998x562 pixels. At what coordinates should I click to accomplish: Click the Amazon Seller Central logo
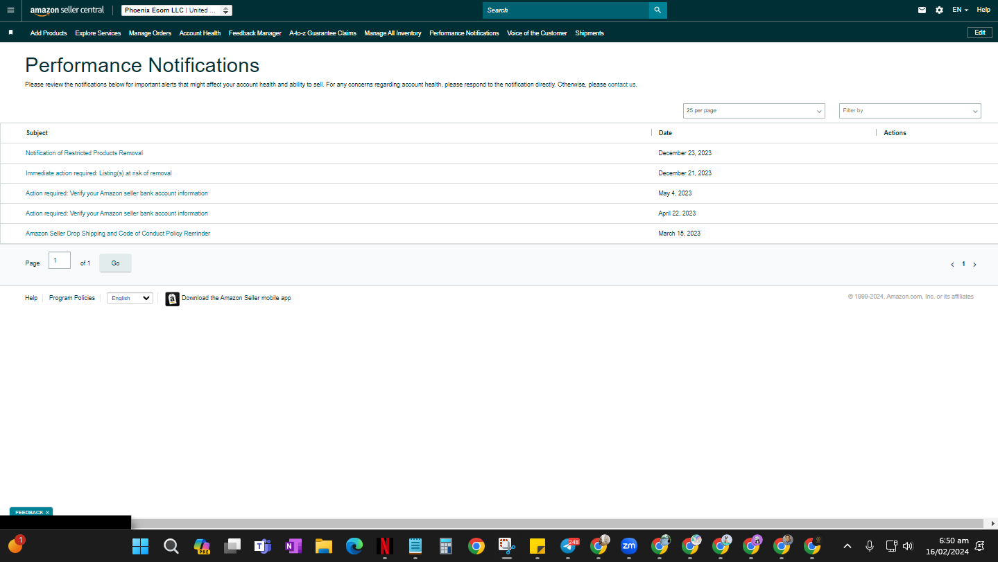pyautogui.click(x=67, y=10)
